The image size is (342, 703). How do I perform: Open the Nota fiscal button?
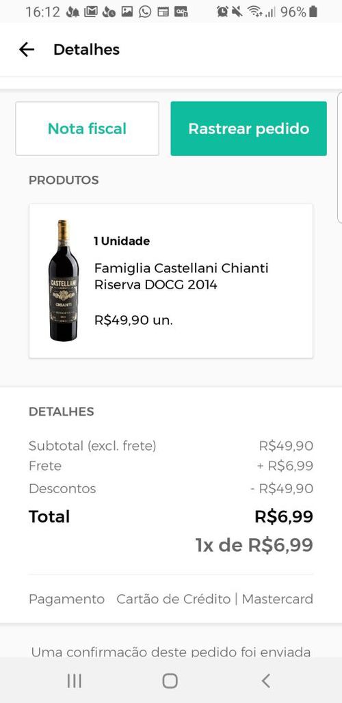[87, 129]
